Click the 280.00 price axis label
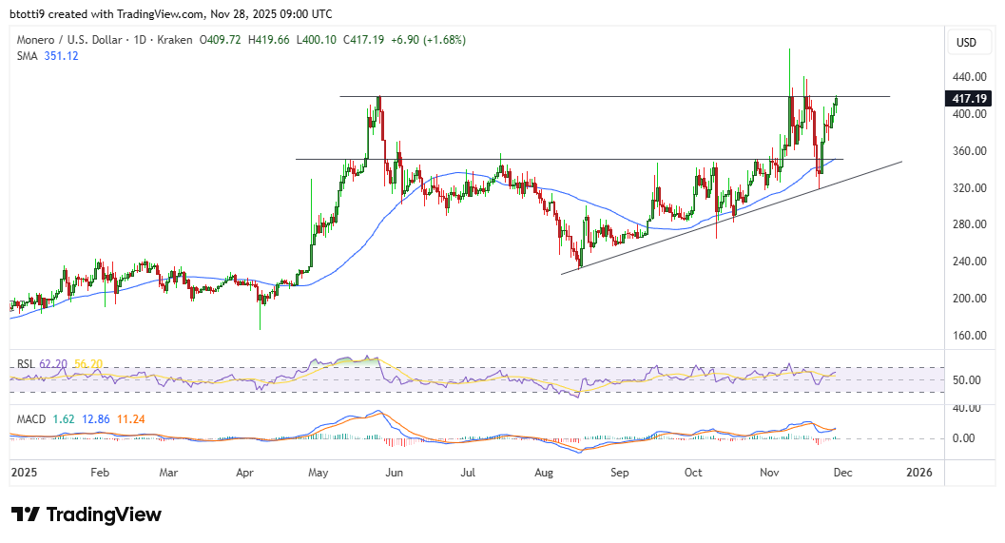 [x=969, y=224]
